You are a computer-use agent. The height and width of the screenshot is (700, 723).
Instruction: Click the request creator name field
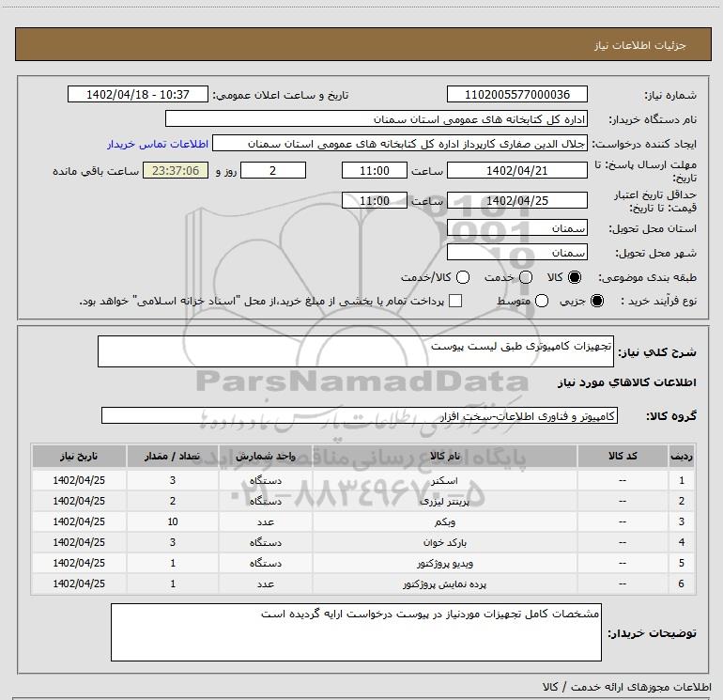pos(400,144)
